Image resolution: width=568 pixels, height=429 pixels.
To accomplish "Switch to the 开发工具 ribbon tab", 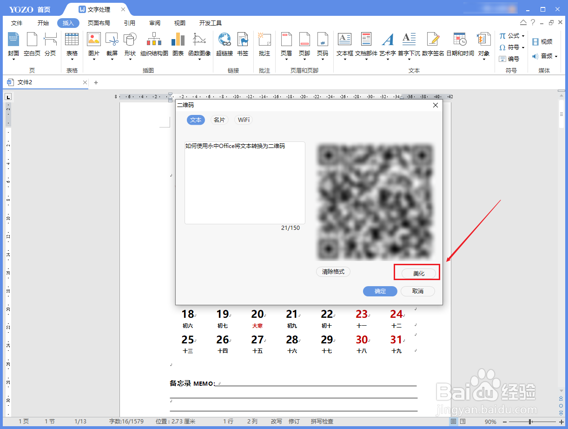I will [211, 23].
